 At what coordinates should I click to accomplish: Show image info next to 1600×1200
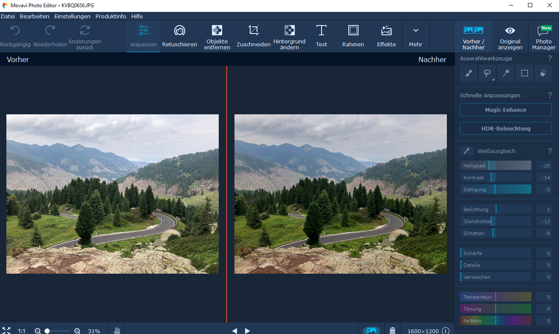(446, 331)
